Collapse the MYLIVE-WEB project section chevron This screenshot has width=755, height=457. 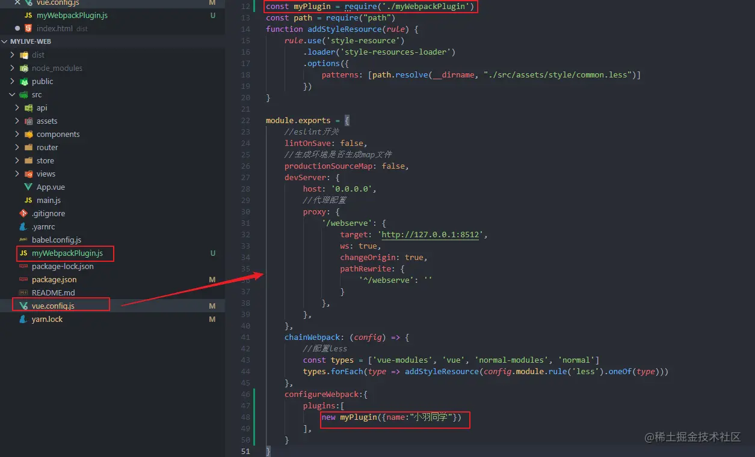5,41
